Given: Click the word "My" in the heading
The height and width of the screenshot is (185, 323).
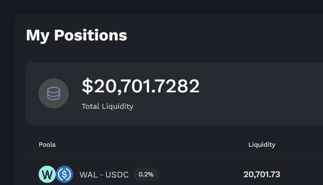Looking at the screenshot, I should coord(38,35).
